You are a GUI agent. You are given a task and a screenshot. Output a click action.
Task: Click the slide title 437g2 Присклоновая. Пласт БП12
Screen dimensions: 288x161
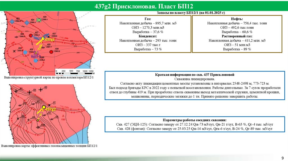[x=144, y=6]
